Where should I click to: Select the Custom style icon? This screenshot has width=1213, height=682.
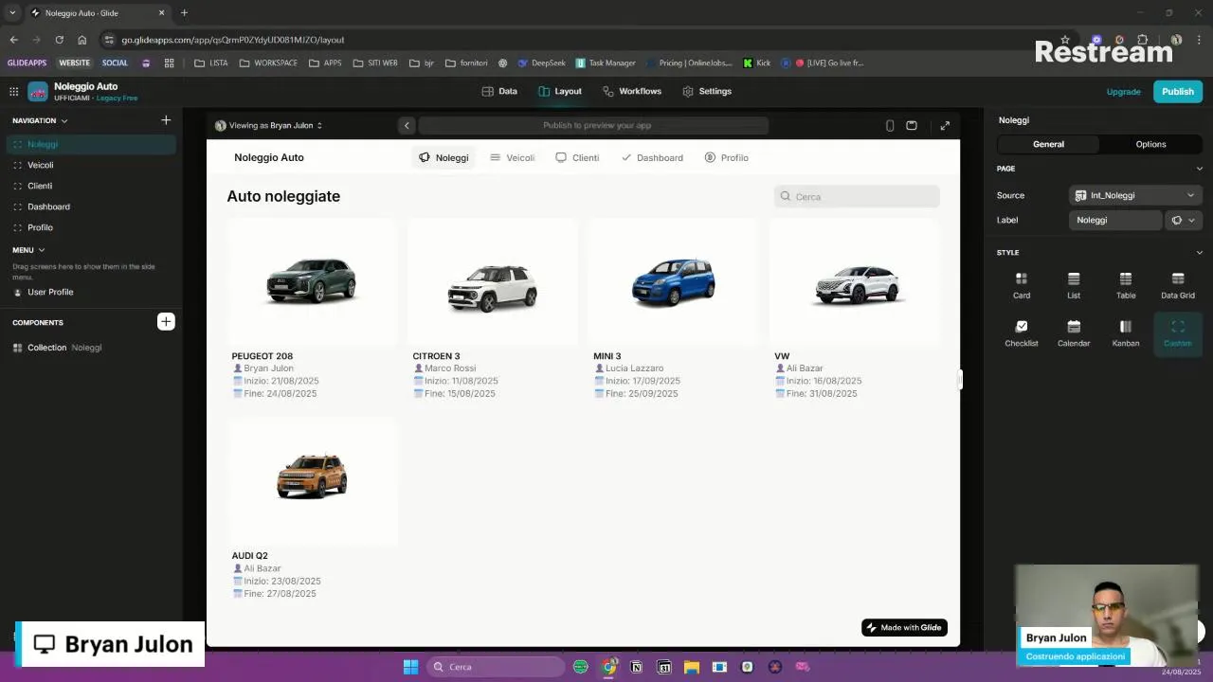coord(1178,333)
